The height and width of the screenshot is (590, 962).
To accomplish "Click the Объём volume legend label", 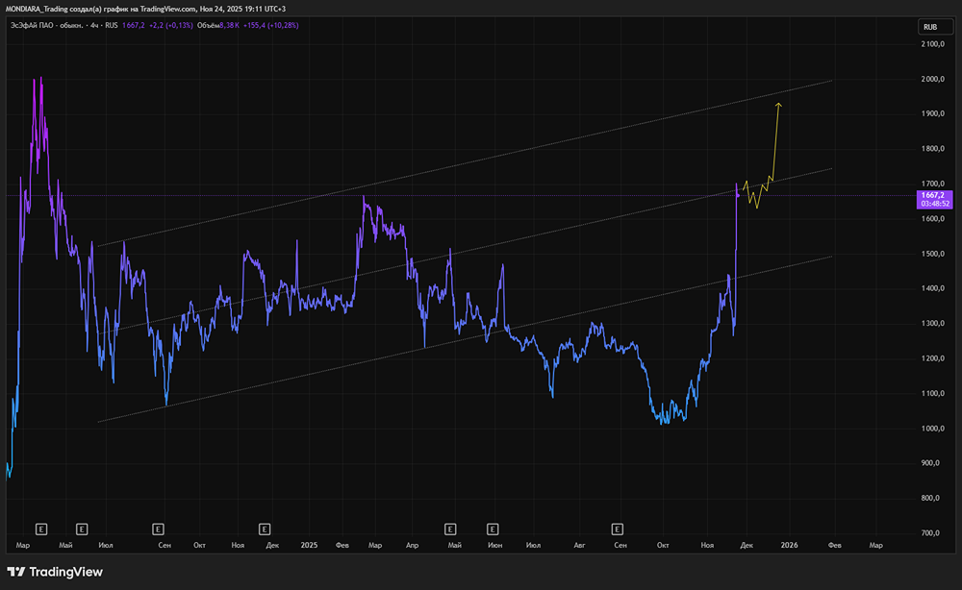I will [209, 26].
